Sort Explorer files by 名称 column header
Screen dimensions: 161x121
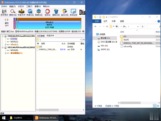coord(122,32)
